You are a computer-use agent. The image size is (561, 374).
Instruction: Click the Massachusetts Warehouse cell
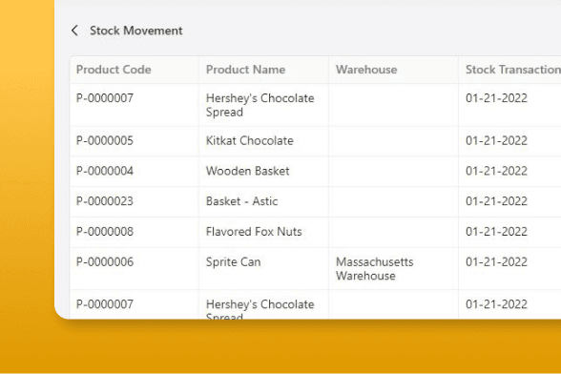tap(375, 269)
